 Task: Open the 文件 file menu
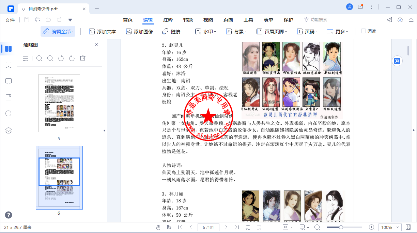click(x=10, y=20)
